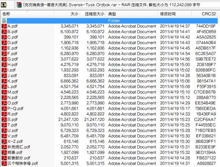The width and height of the screenshot is (220, 167).
Task: Click size value 21,247,120 in 大小 column
Action: pos(68,119)
